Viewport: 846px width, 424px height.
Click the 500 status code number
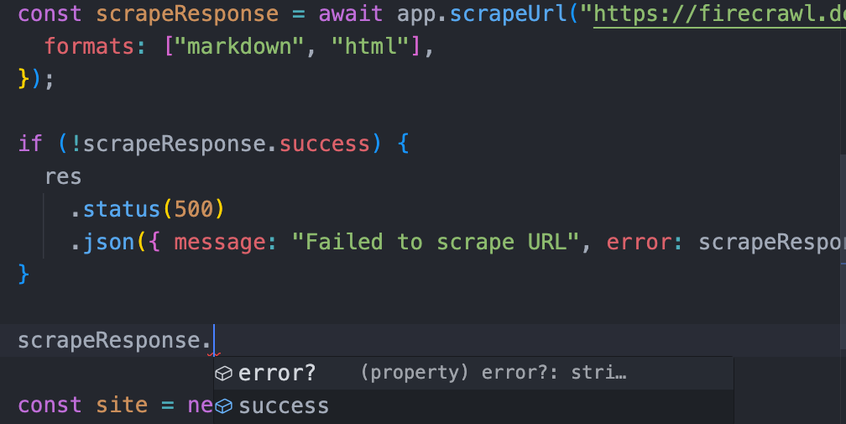click(193, 209)
